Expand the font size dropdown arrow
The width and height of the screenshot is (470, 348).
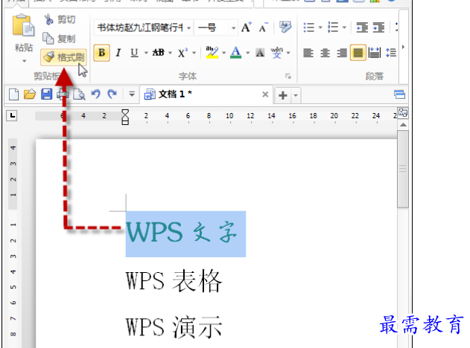(x=233, y=28)
